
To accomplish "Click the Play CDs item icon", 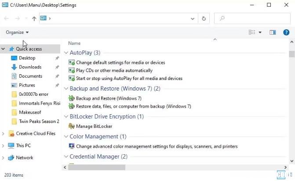I will click(x=72, y=70).
